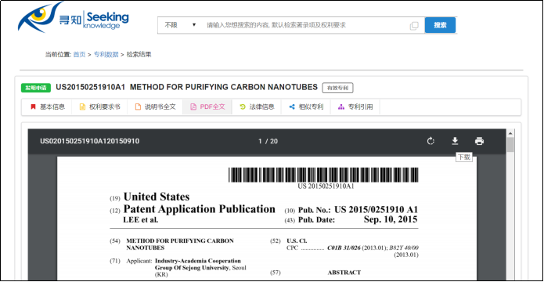
Task: Click the Sep. 10, 2015 publication date
Action: [391, 219]
